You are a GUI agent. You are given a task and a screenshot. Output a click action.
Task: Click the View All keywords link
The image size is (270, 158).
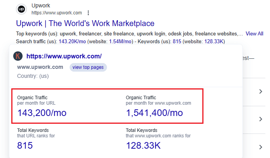[x=254, y=33]
